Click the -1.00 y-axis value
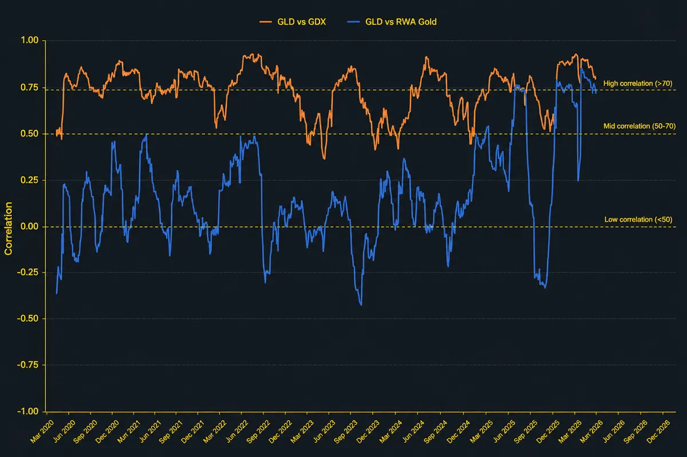 coord(29,411)
